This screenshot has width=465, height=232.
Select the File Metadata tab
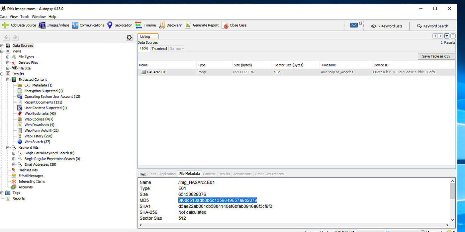[189, 174]
